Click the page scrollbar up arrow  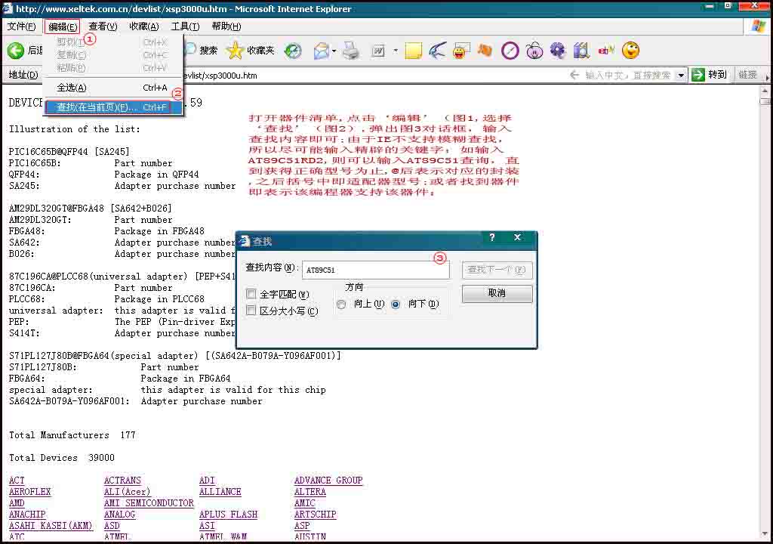765,91
